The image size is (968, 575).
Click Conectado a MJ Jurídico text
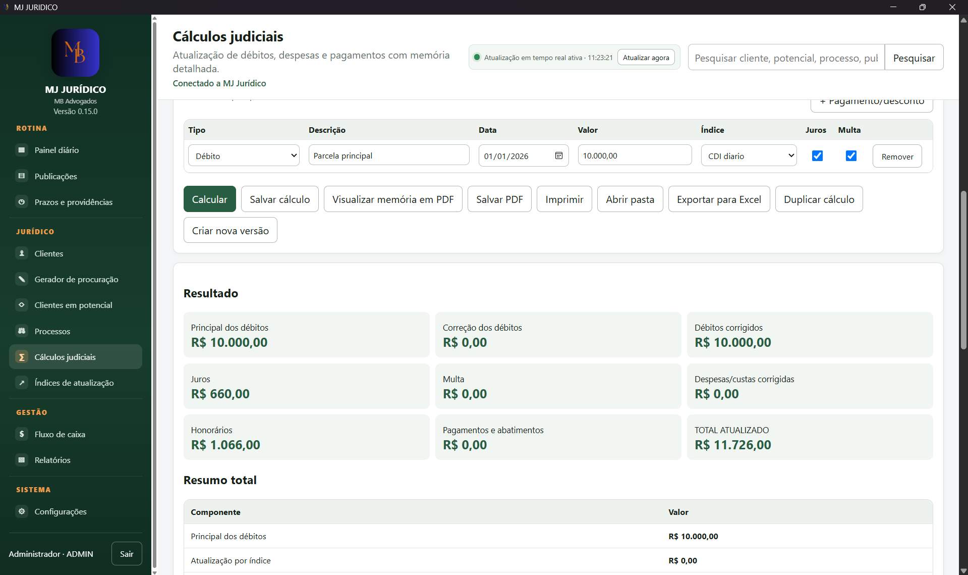(x=219, y=83)
